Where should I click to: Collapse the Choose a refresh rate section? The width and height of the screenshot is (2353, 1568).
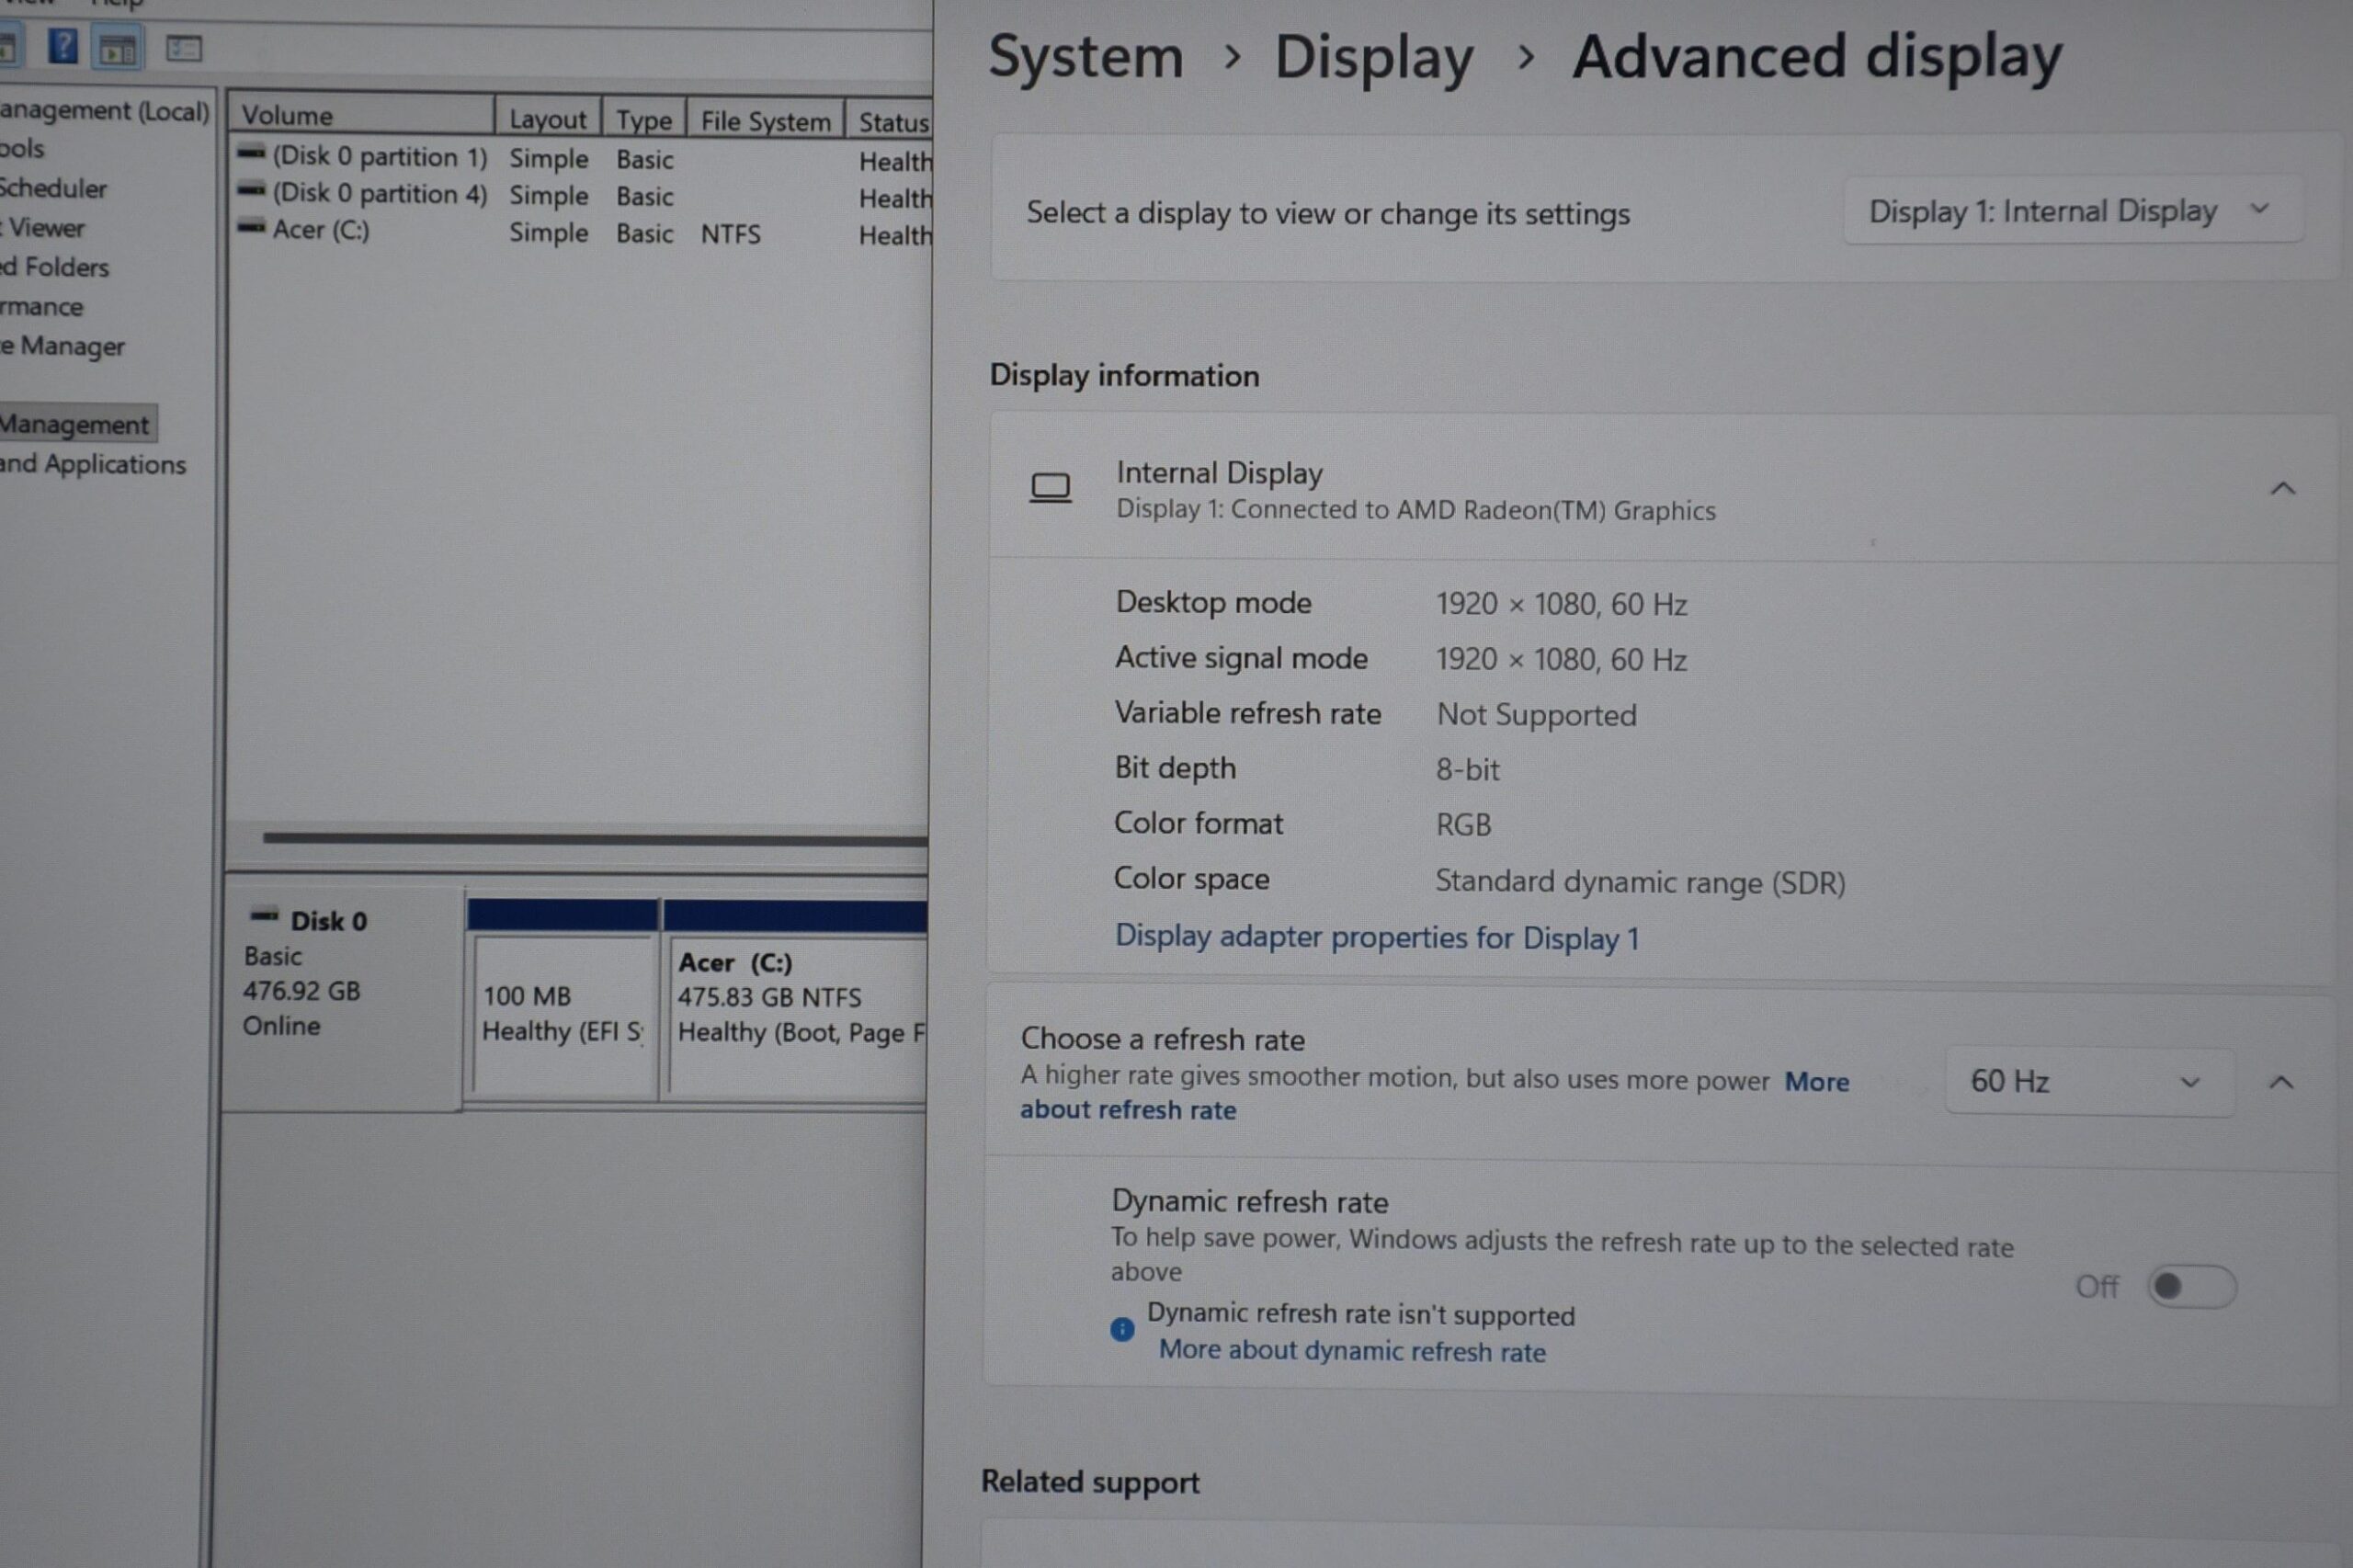(2281, 1082)
